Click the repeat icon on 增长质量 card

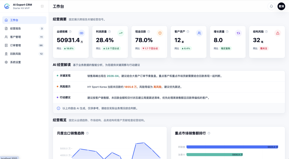[238, 33]
